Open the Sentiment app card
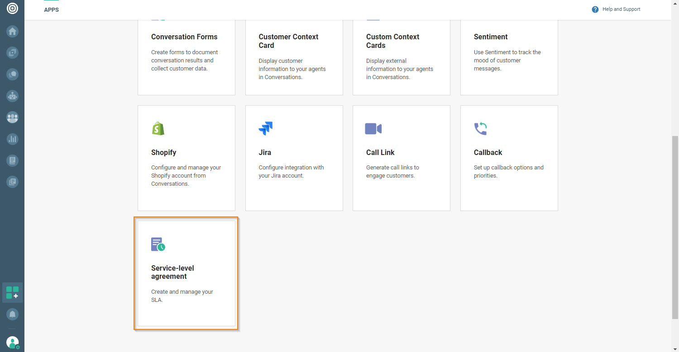 [x=509, y=56]
